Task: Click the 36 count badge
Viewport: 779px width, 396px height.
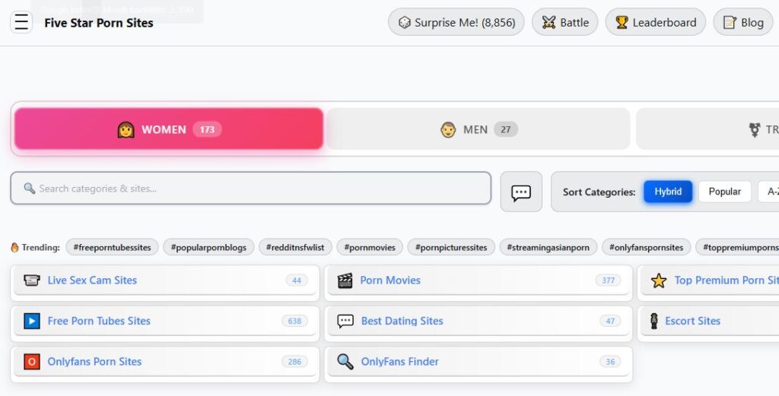Action: pos(610,362)
